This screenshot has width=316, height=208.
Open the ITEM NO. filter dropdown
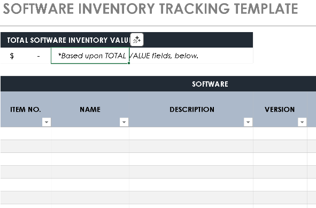tap(47, 122)
